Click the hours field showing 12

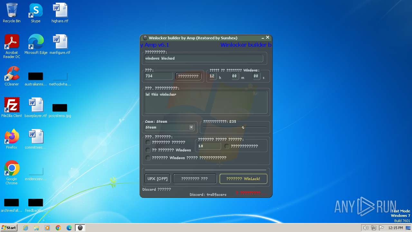[x=212, y=76]
